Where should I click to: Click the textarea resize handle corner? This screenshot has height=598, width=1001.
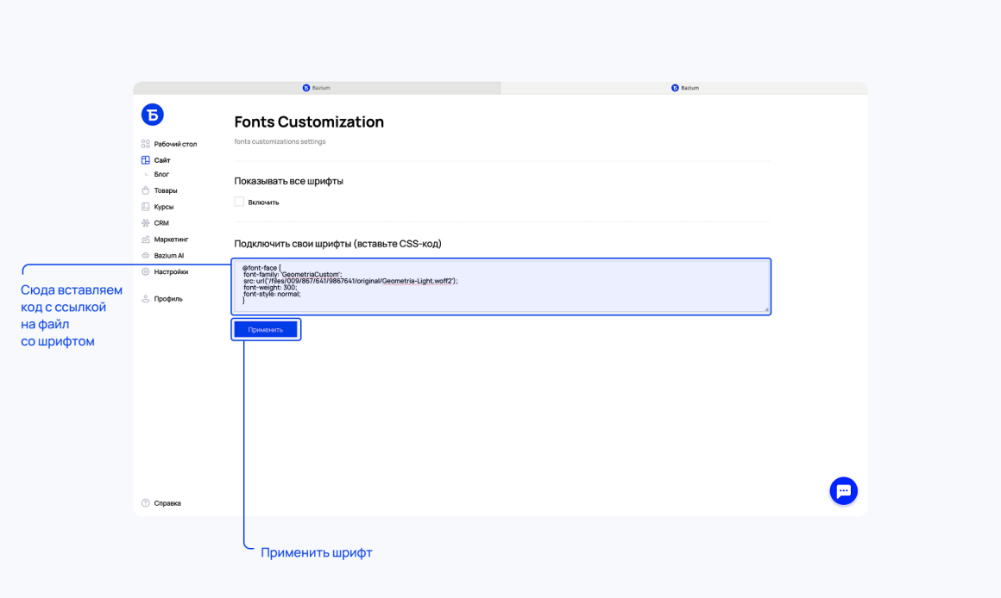(x=766, y=309)
